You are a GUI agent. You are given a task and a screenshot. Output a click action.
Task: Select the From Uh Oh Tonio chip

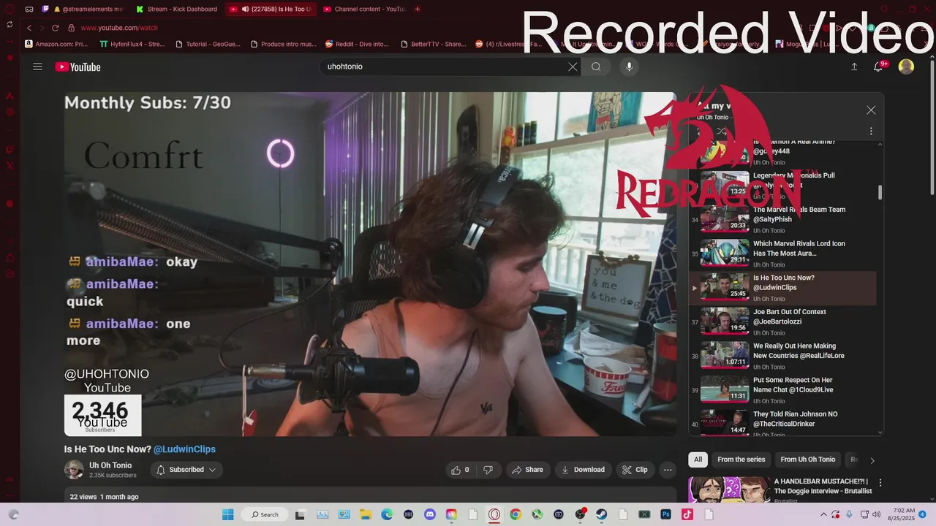807,460
